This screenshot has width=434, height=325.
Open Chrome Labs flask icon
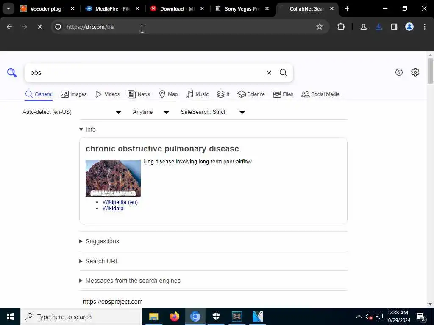(x=363, y=27)
